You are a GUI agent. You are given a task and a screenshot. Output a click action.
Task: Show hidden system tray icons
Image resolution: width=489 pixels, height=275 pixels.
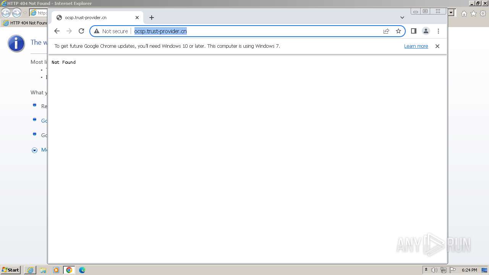point(426,270)
